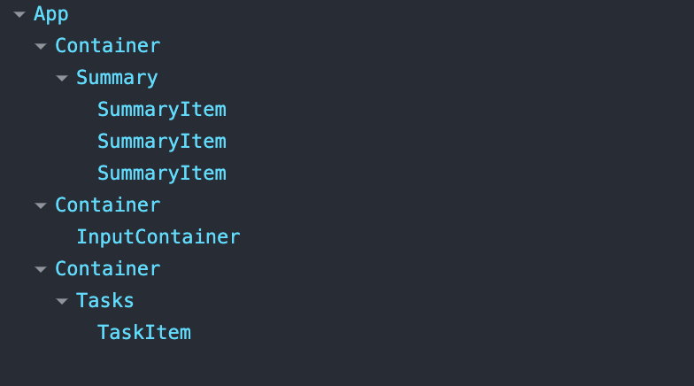Select the first SummaryItem under Summary
Viewport: 694px width, 386px height.
point(161,110)
